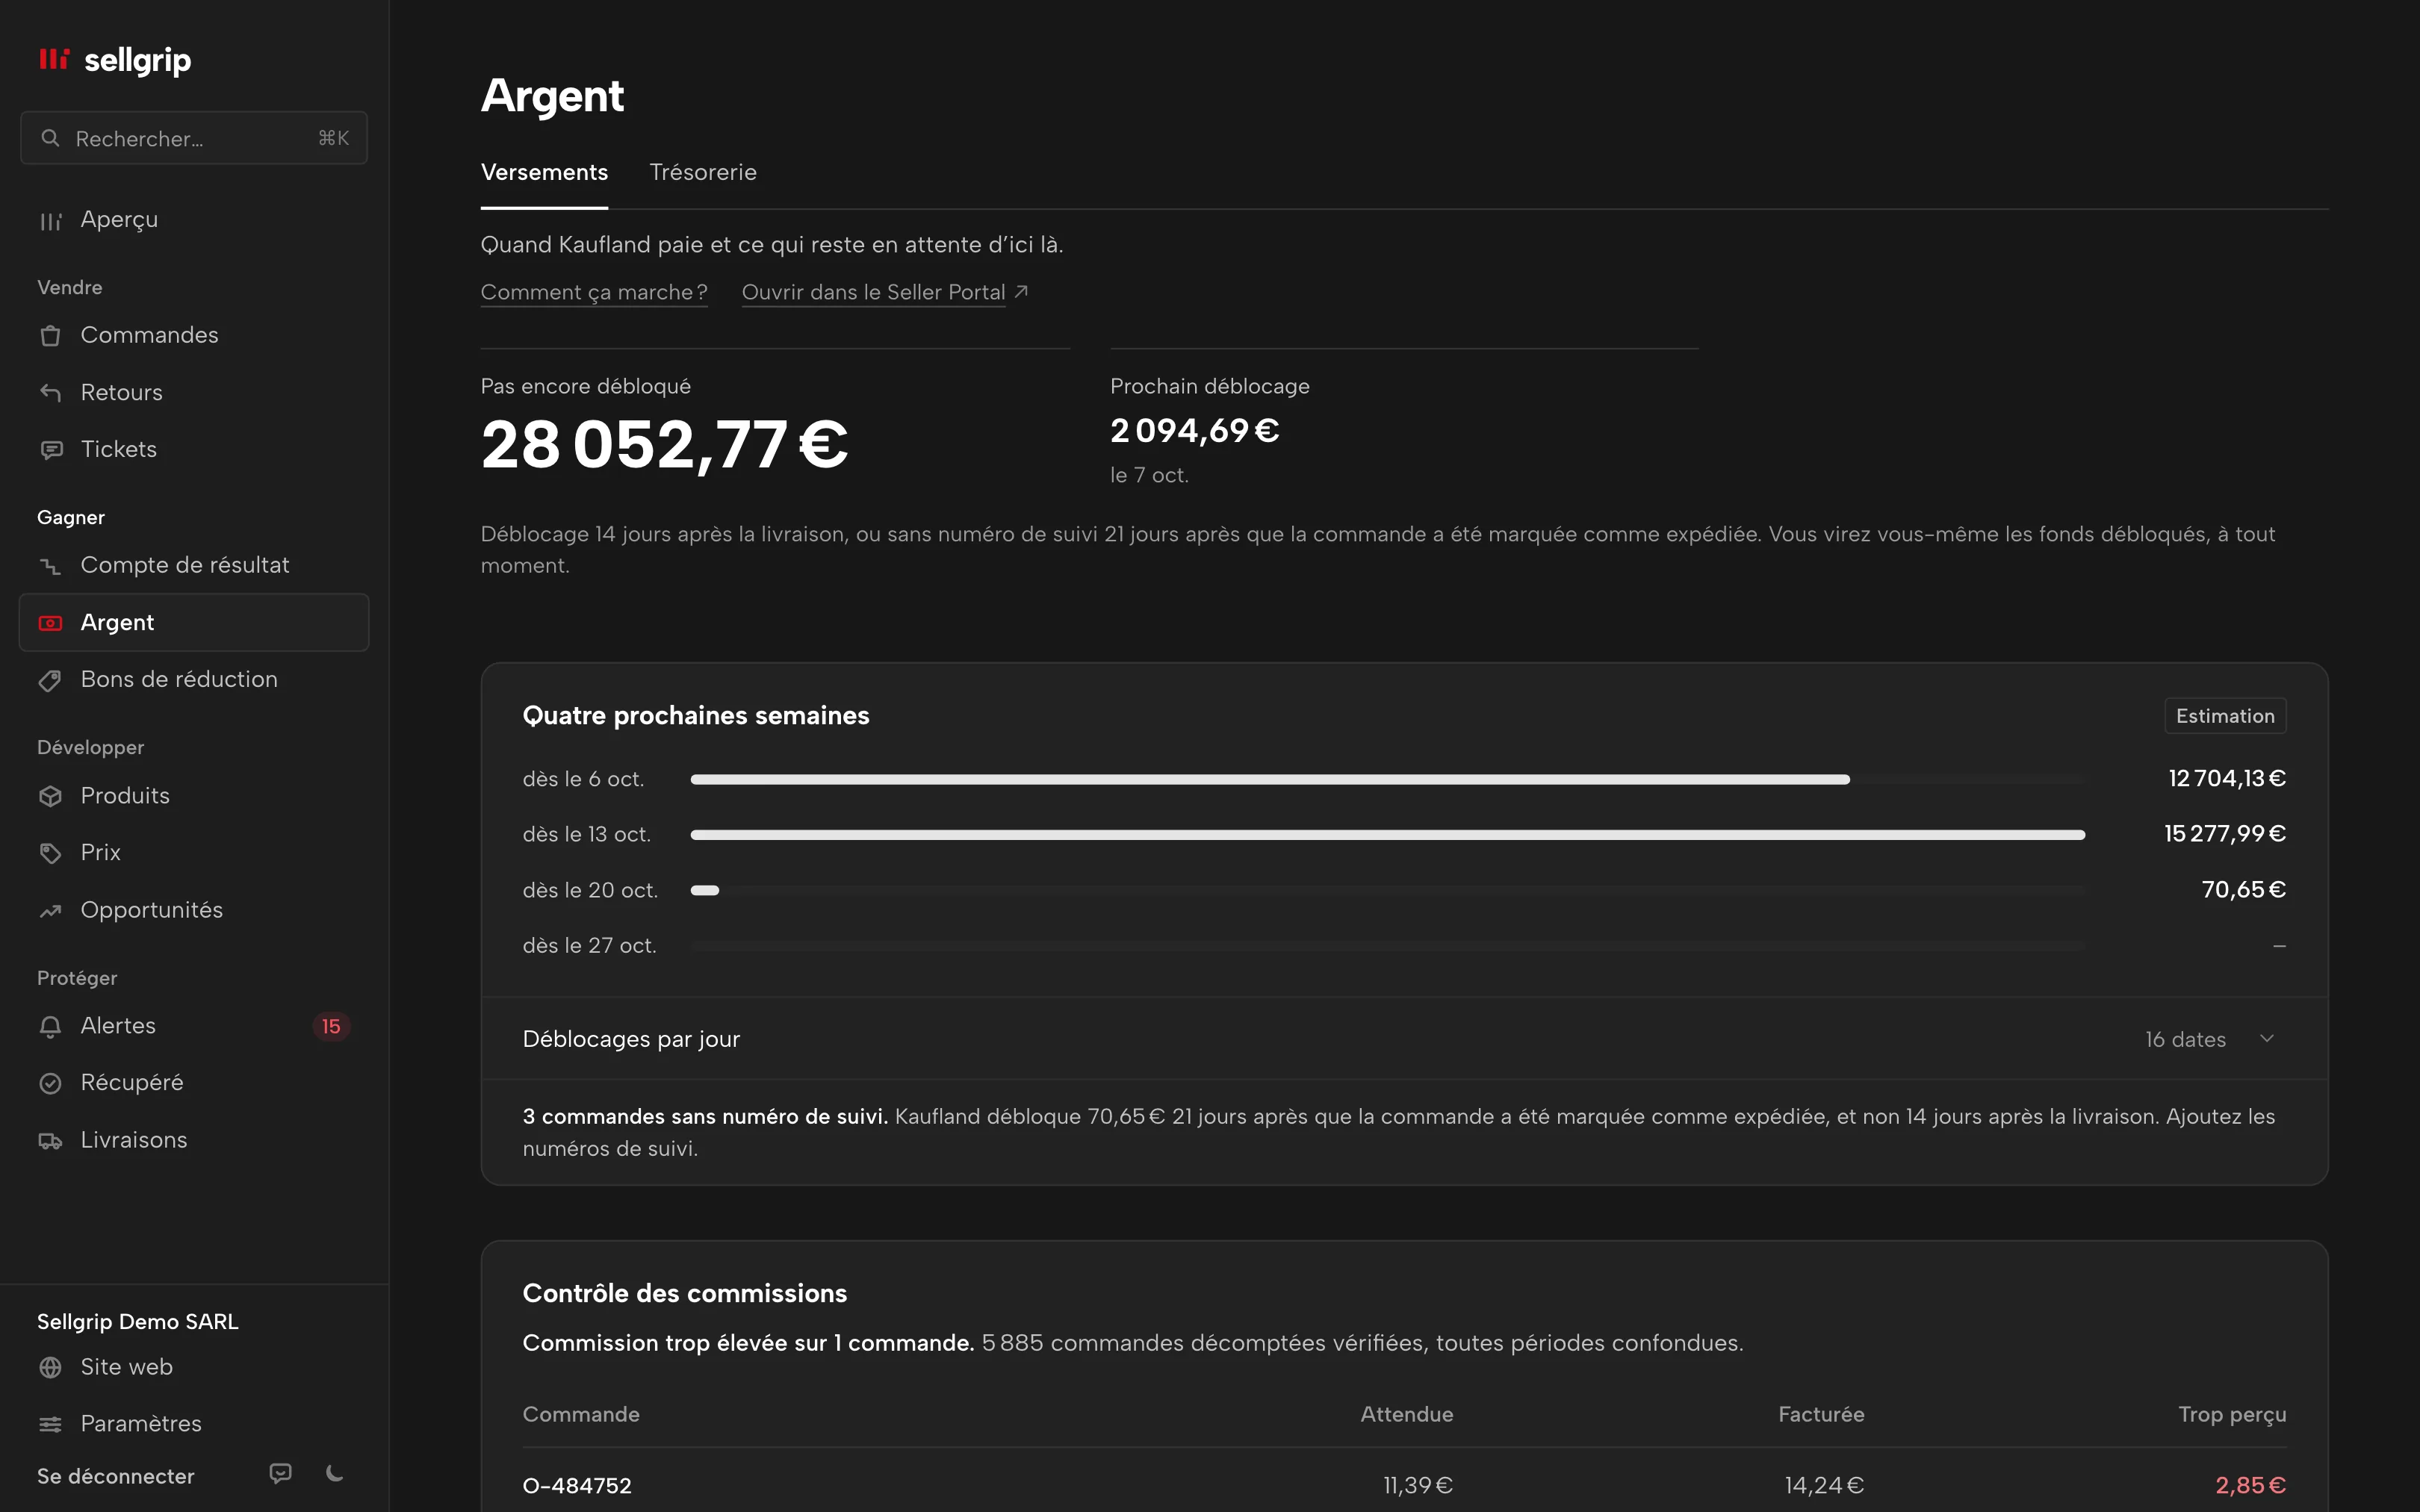This screenshot has width=2420, height=1512.
Task: Focus the Rechercher search field
Action: (x=194, y=138)
